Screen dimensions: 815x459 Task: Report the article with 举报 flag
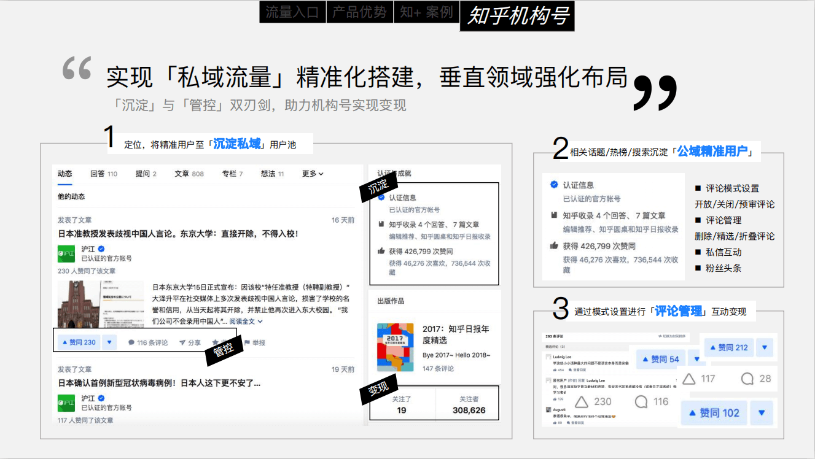tap(255, 342)
